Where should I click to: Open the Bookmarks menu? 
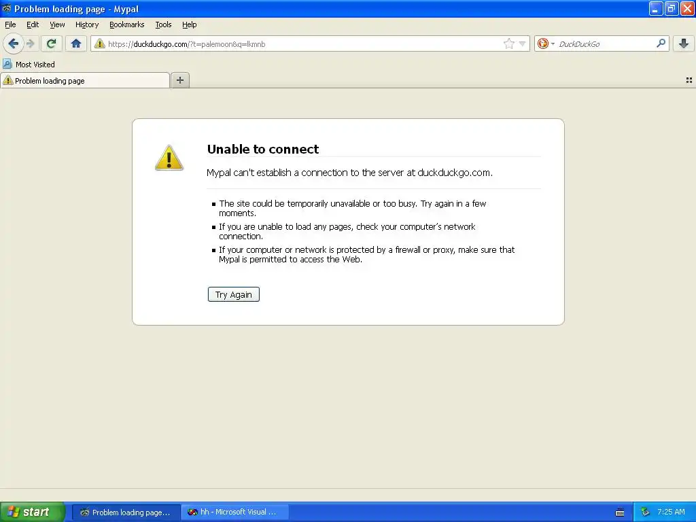click(x=127, y=24)
